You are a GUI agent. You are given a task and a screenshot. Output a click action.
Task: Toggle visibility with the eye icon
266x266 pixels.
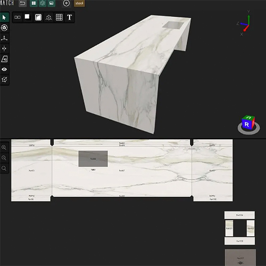coord(5,69)
